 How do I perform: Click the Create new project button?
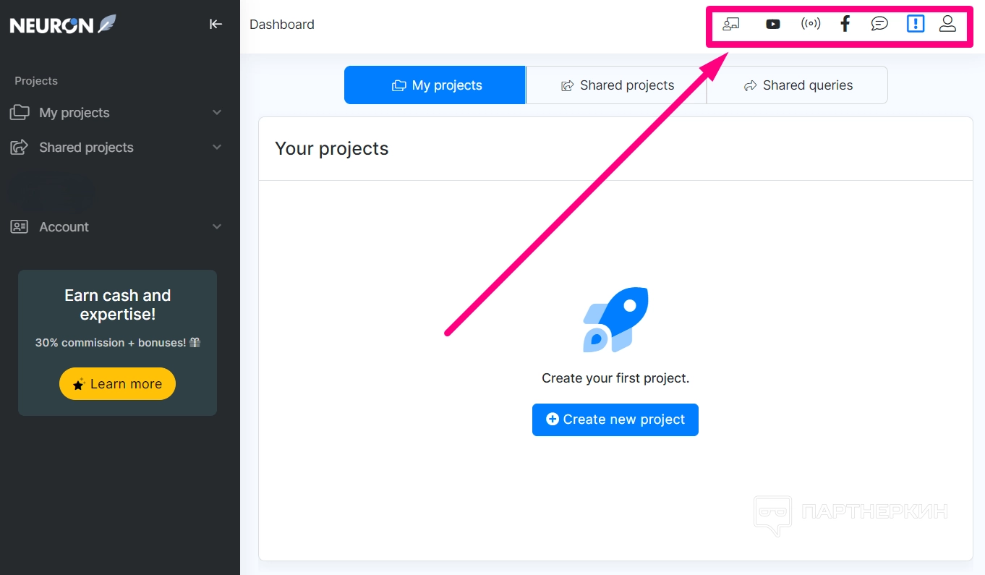point(615,419)
